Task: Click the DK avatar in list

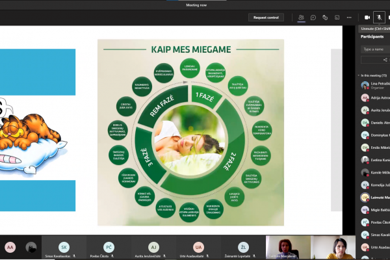Action: tap(365, 135)
